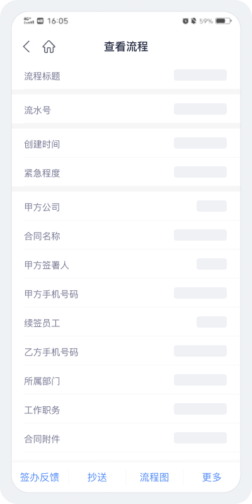Image resolution: width=252 pixels, height=504 pixels.
Task: Tap the alarm clock status icon
Action: (185, 21)
